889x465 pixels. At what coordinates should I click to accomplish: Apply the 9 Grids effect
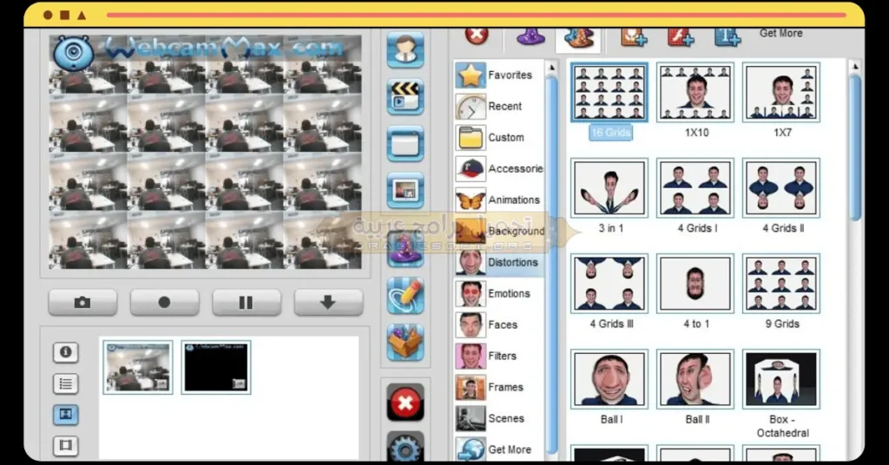point(781,283)
